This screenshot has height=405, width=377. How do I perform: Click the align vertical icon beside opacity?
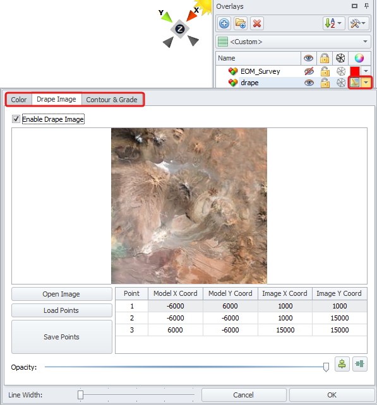342,364
